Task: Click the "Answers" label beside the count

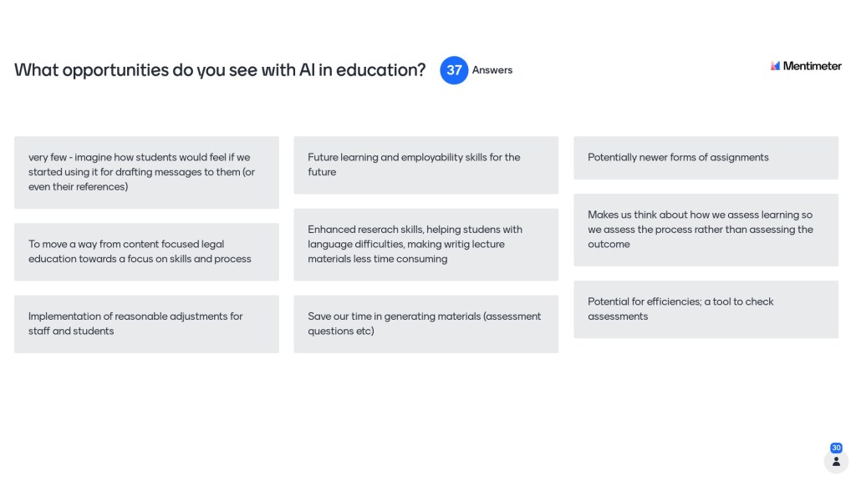Action: click(x=492, y=70)
